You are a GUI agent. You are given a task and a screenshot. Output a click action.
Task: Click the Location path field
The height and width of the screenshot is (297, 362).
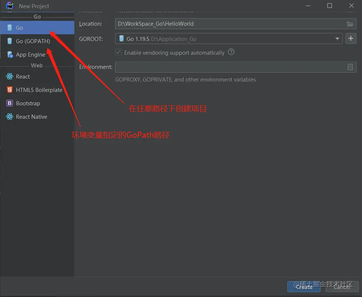(x=236, y=24)
